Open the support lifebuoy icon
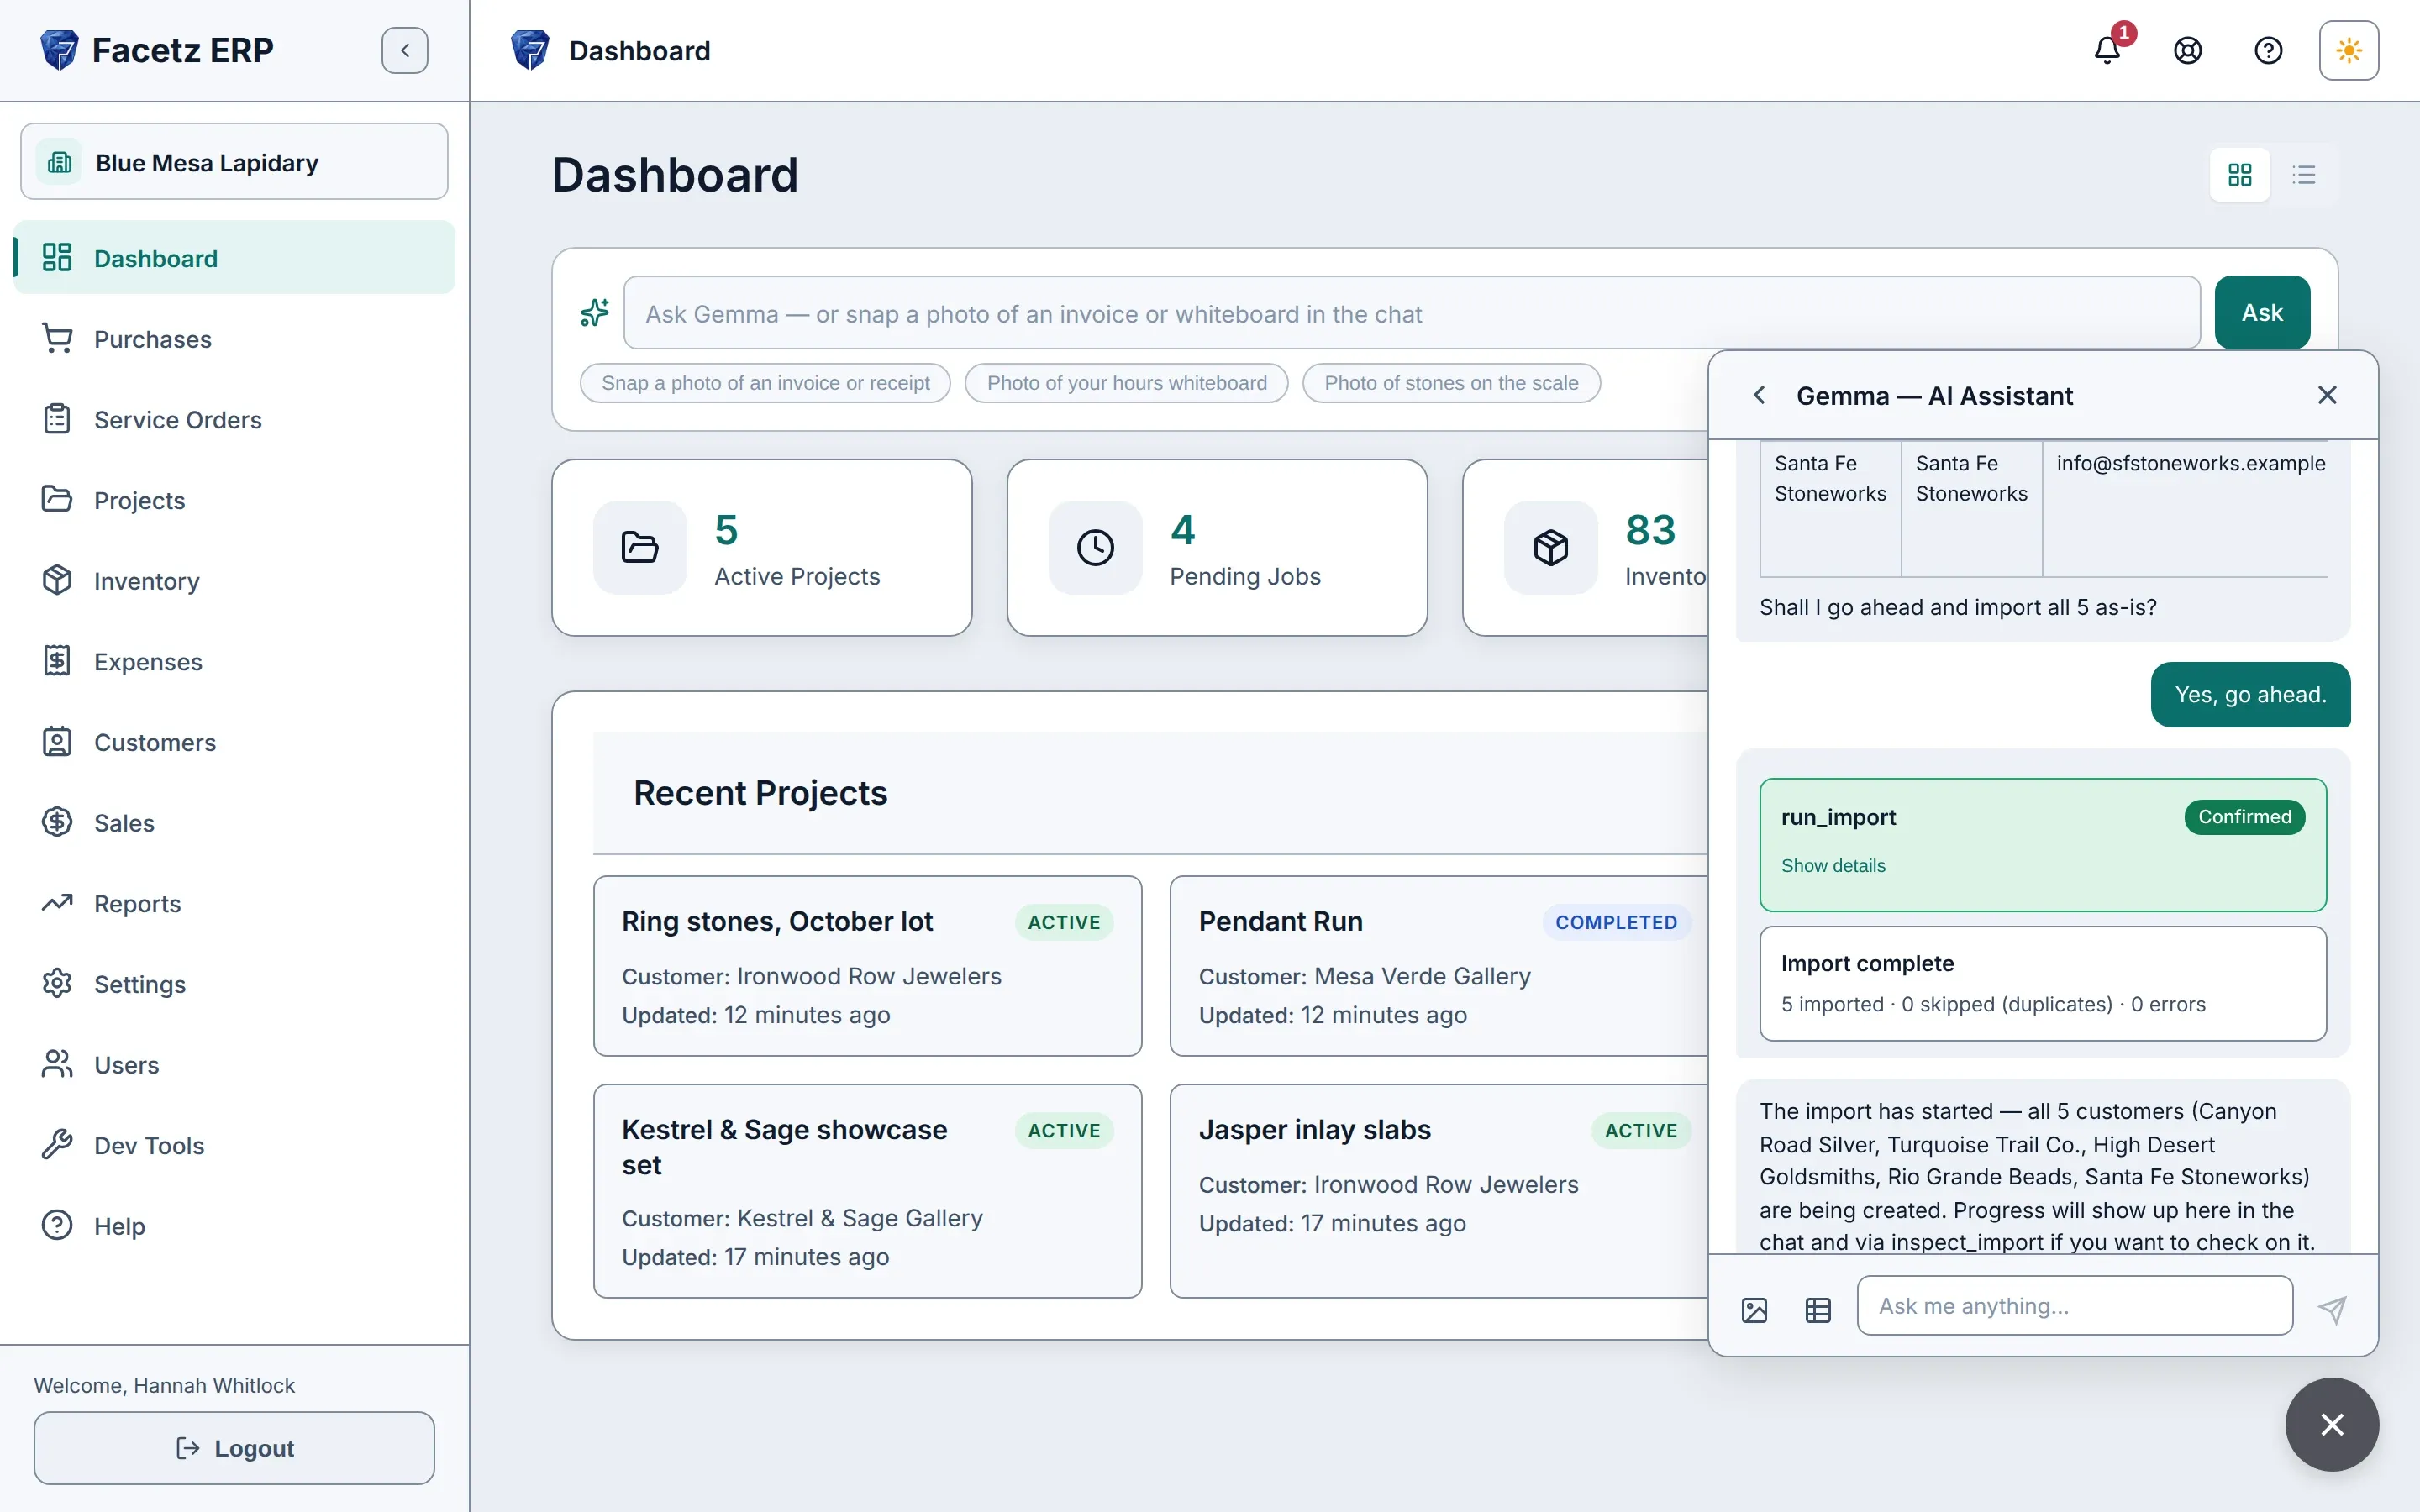Viewport: 2420px width, 1512px height. [2188, 50]
